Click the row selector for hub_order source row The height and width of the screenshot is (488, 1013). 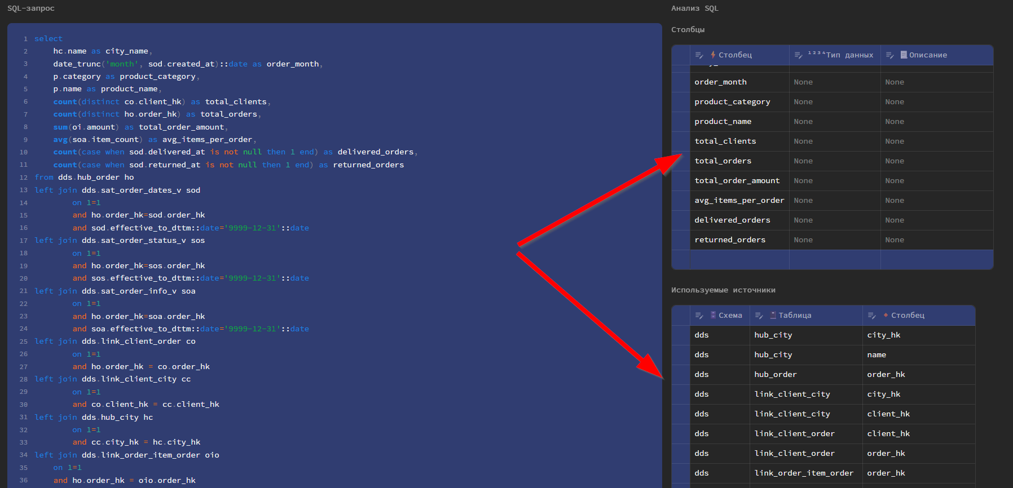(x=681, y=375)
